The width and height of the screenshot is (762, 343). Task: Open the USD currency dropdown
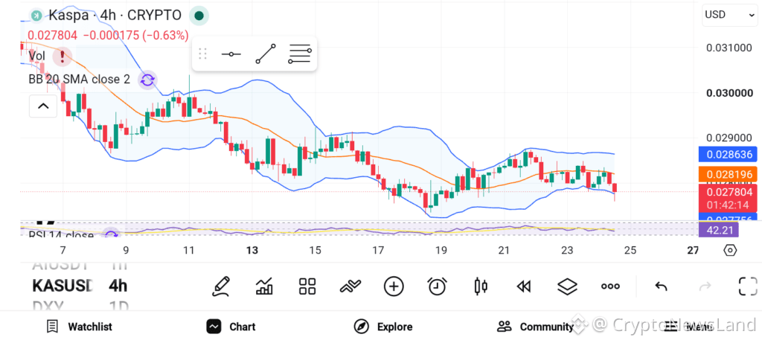tap(729, 15)
